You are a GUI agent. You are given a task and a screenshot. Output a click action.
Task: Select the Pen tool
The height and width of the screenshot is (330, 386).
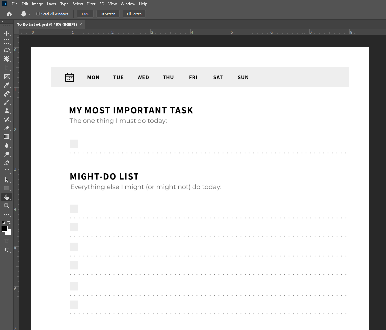[x=6, y=163]
